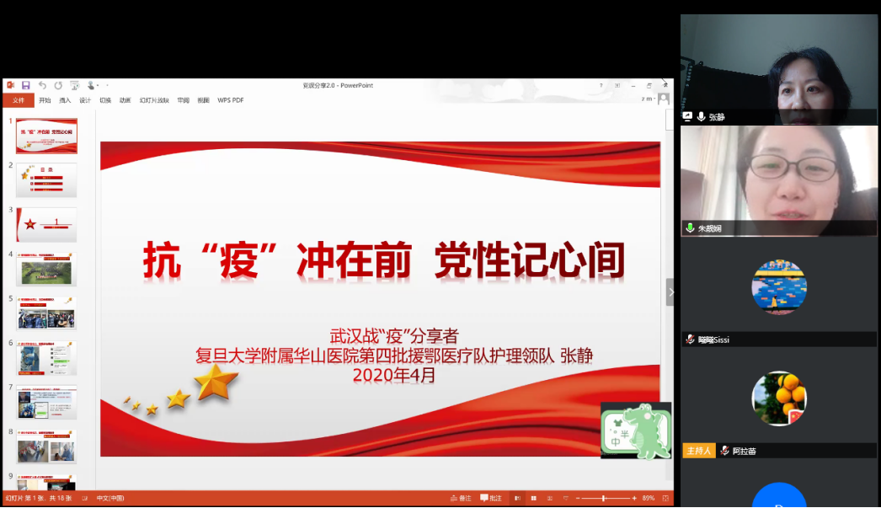Switch to the 开始 ribbon tab
Viewport: 881px width, 508px height.
(45, 100)
